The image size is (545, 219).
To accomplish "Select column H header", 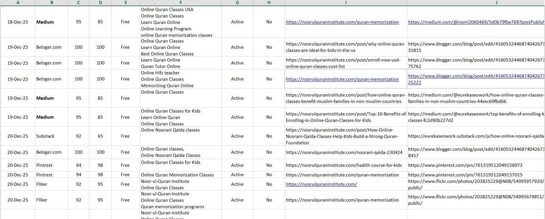I will point(269,3).
